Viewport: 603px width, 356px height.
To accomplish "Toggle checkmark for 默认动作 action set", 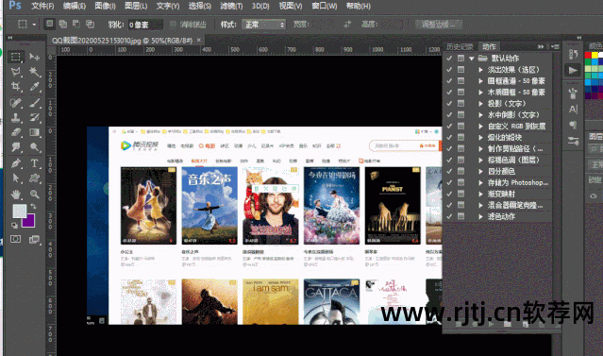I will pyautogui.click(x=449, y=59).
